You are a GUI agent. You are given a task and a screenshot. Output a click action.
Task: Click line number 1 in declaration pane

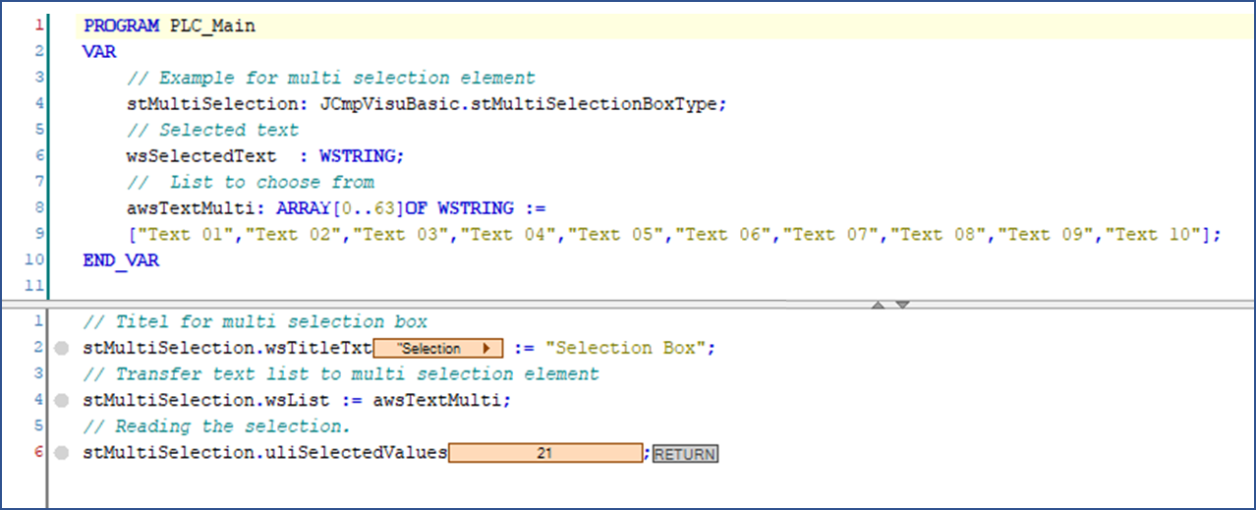[x=37, y=27]
